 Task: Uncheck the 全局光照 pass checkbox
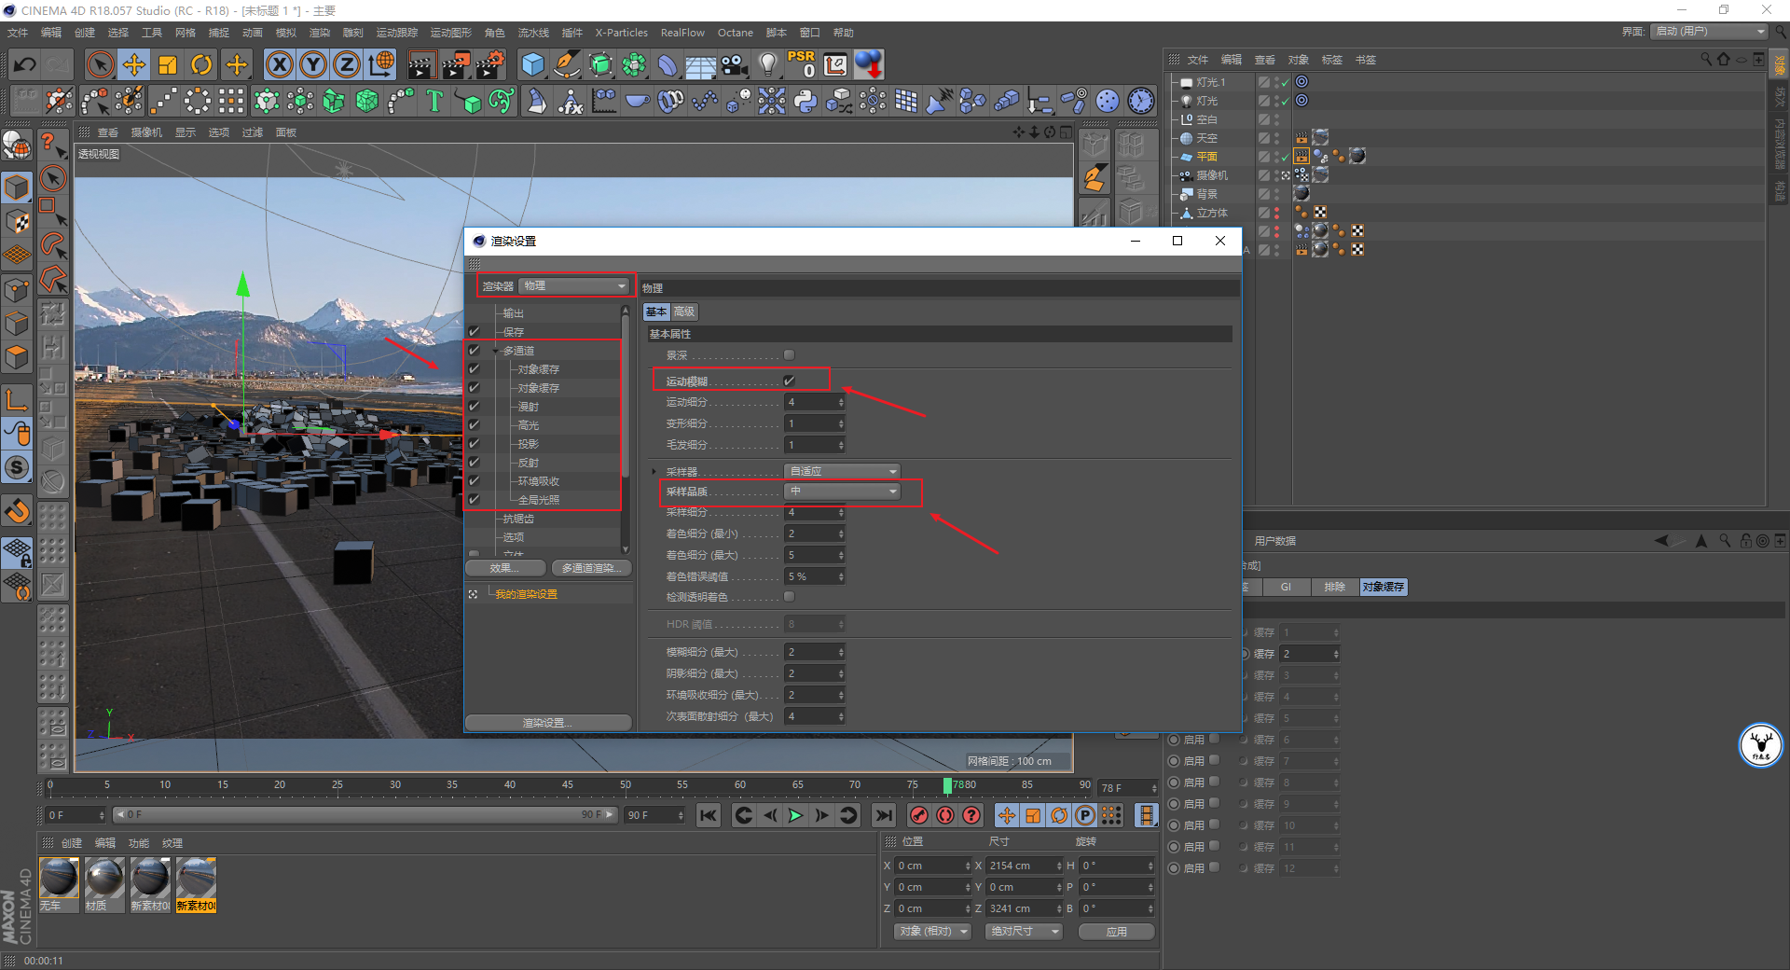474,500
